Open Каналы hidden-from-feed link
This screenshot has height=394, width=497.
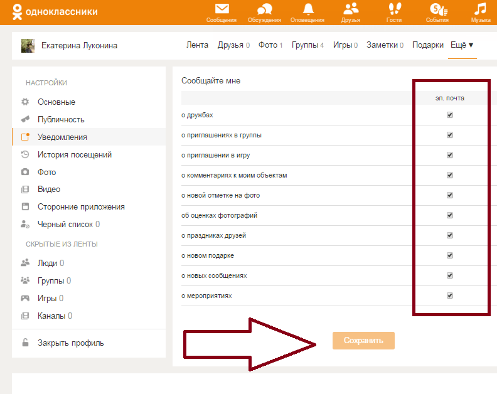point(55,316)
